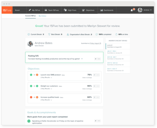Click the 100% completed check icon
The width and height of the screenshot is (157, 128).
(97, 34)
